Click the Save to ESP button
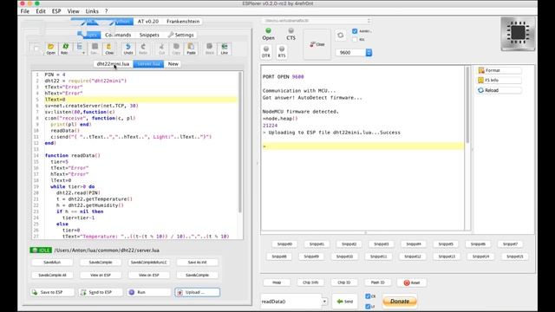This screenshot has width=555, height=312. 52,292
